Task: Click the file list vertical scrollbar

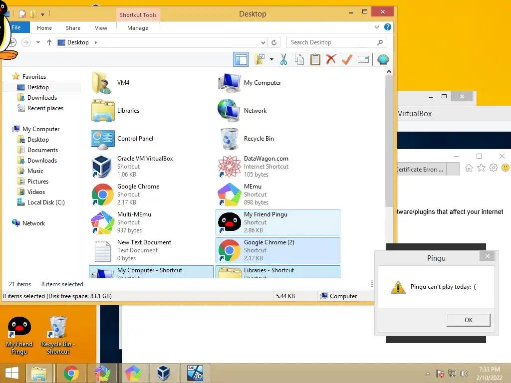Action: pos(389,142)
